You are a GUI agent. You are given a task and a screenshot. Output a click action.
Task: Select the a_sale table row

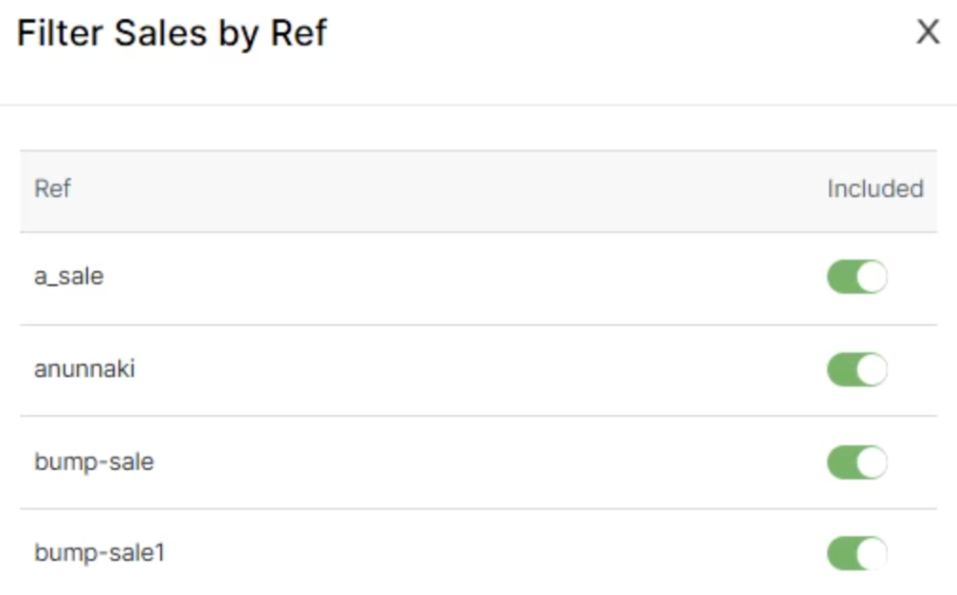426,278
